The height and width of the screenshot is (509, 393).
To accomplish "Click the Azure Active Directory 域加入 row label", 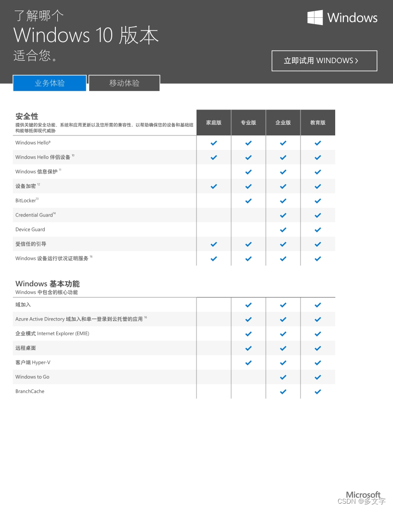I will pos(81,319).
